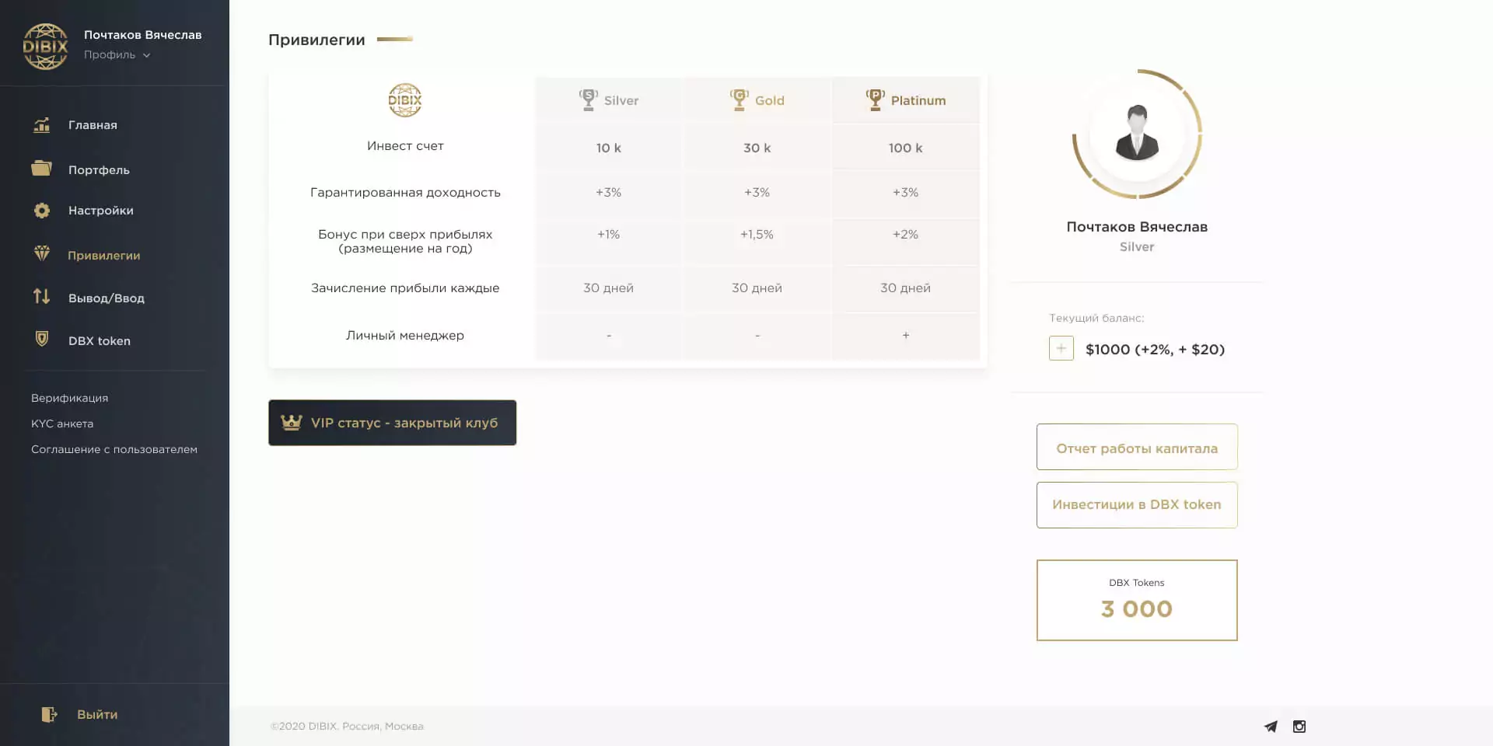Open the KYC анкета link

62,424
